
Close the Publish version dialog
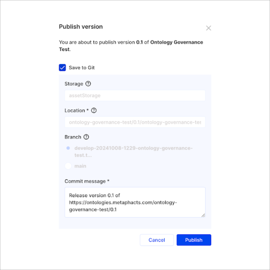click(208, 28)
